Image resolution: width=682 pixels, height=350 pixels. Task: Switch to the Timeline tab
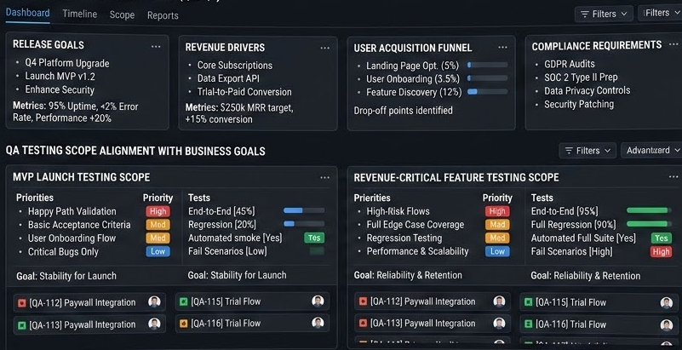[79, 14]
